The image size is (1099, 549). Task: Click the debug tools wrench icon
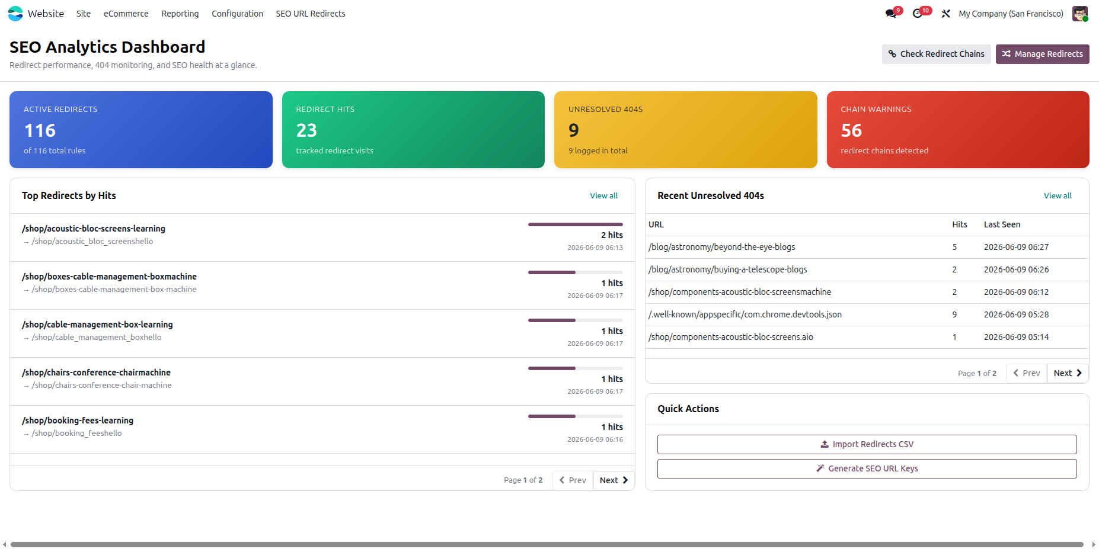(x=946, y=14)
